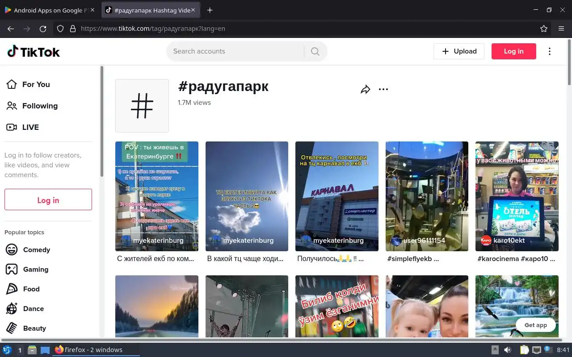
Task: Share the #радугапарк hashtag via arrow icon
Action: click(x=366, y=89)
